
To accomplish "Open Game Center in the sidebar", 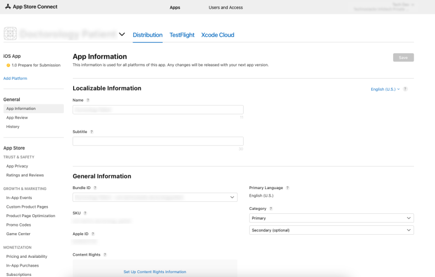I will [18, 234].
